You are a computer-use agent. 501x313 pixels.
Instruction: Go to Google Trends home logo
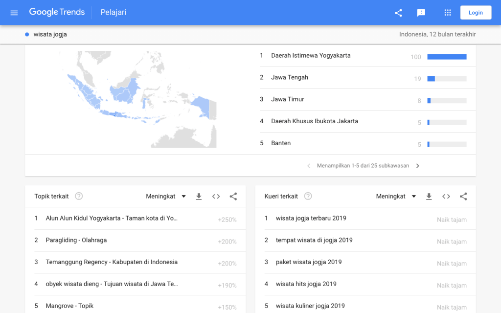[x=57, y=12]
